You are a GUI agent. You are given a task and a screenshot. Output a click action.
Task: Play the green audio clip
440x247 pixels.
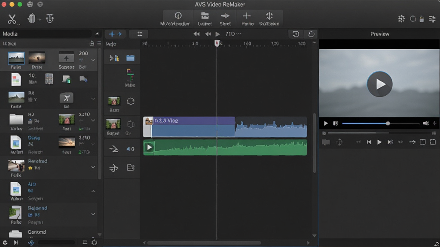[149, 148]
